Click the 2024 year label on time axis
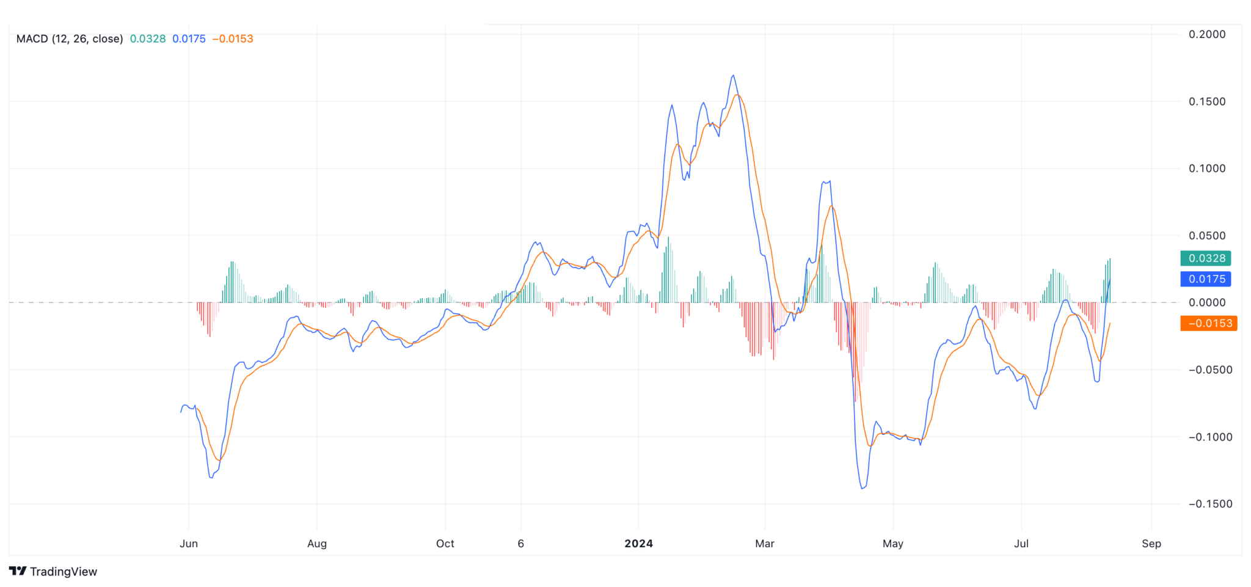The width and height of the screenshot is (1251, 587). (x=638, y=544)
